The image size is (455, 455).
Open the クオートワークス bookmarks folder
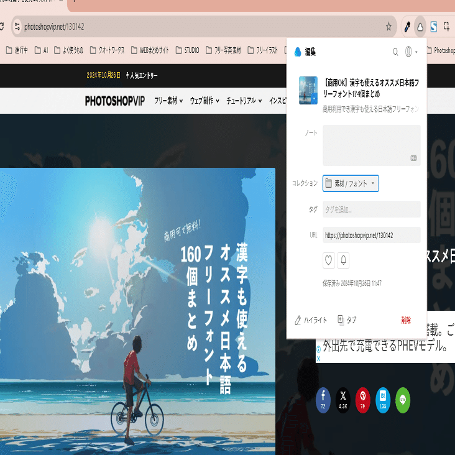click(x=107, y=50)
